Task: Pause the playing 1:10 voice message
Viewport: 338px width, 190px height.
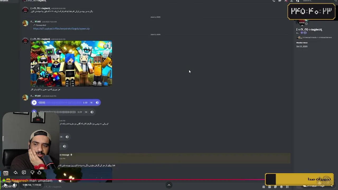Action: pos(34,103)
